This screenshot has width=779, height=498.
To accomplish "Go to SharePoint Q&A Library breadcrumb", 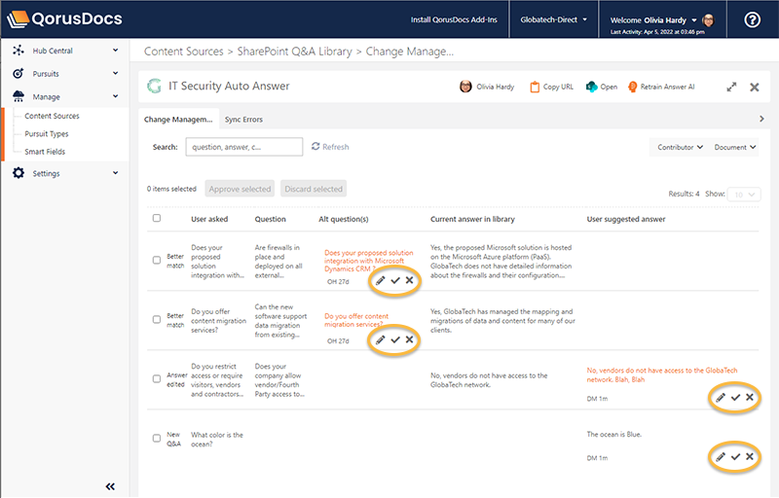I will (295, 52).
